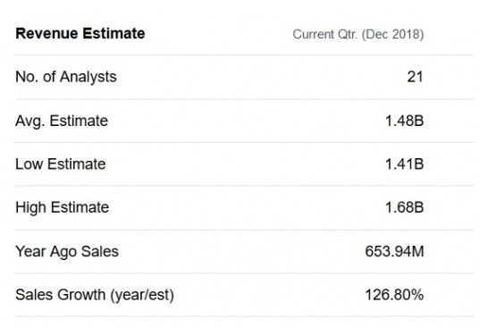
Task: Select the 126.80% sales growth value
Action: click(x=394, y=295)
